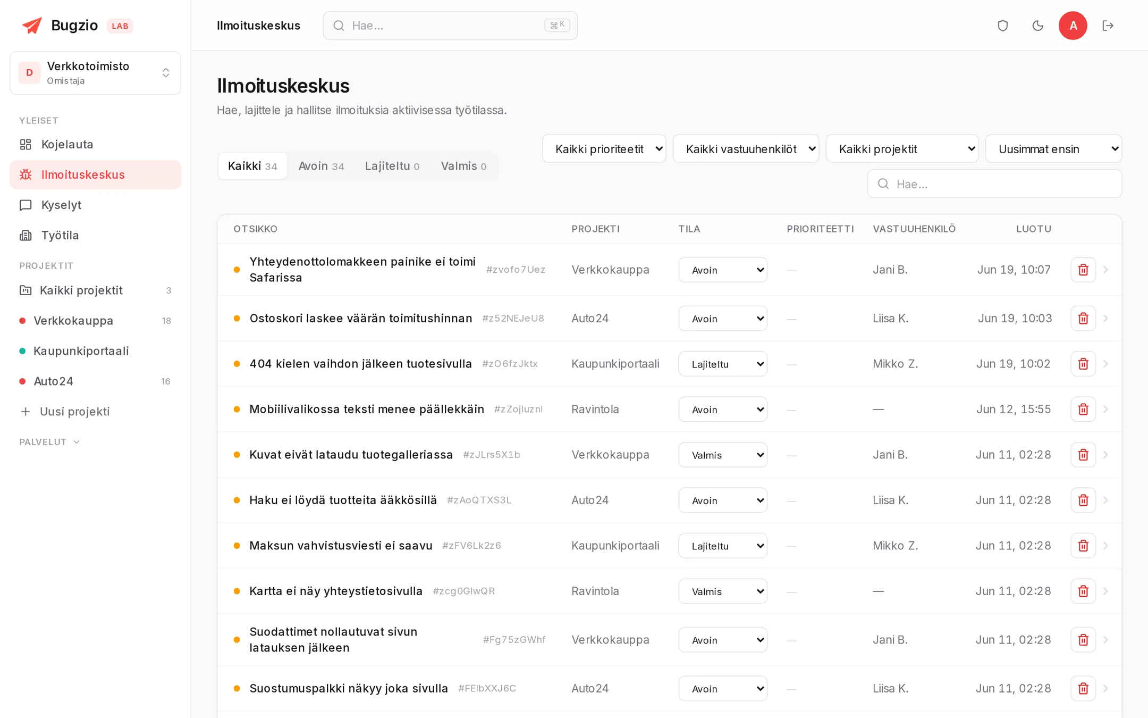Delete the Suodattimet nollautuvat report
The width and height of the screenshot is (1148, 718).
1083,640
